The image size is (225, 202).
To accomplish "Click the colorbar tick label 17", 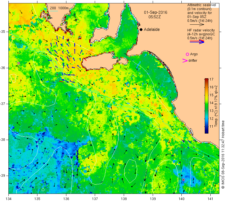I will tap(211, 79).
